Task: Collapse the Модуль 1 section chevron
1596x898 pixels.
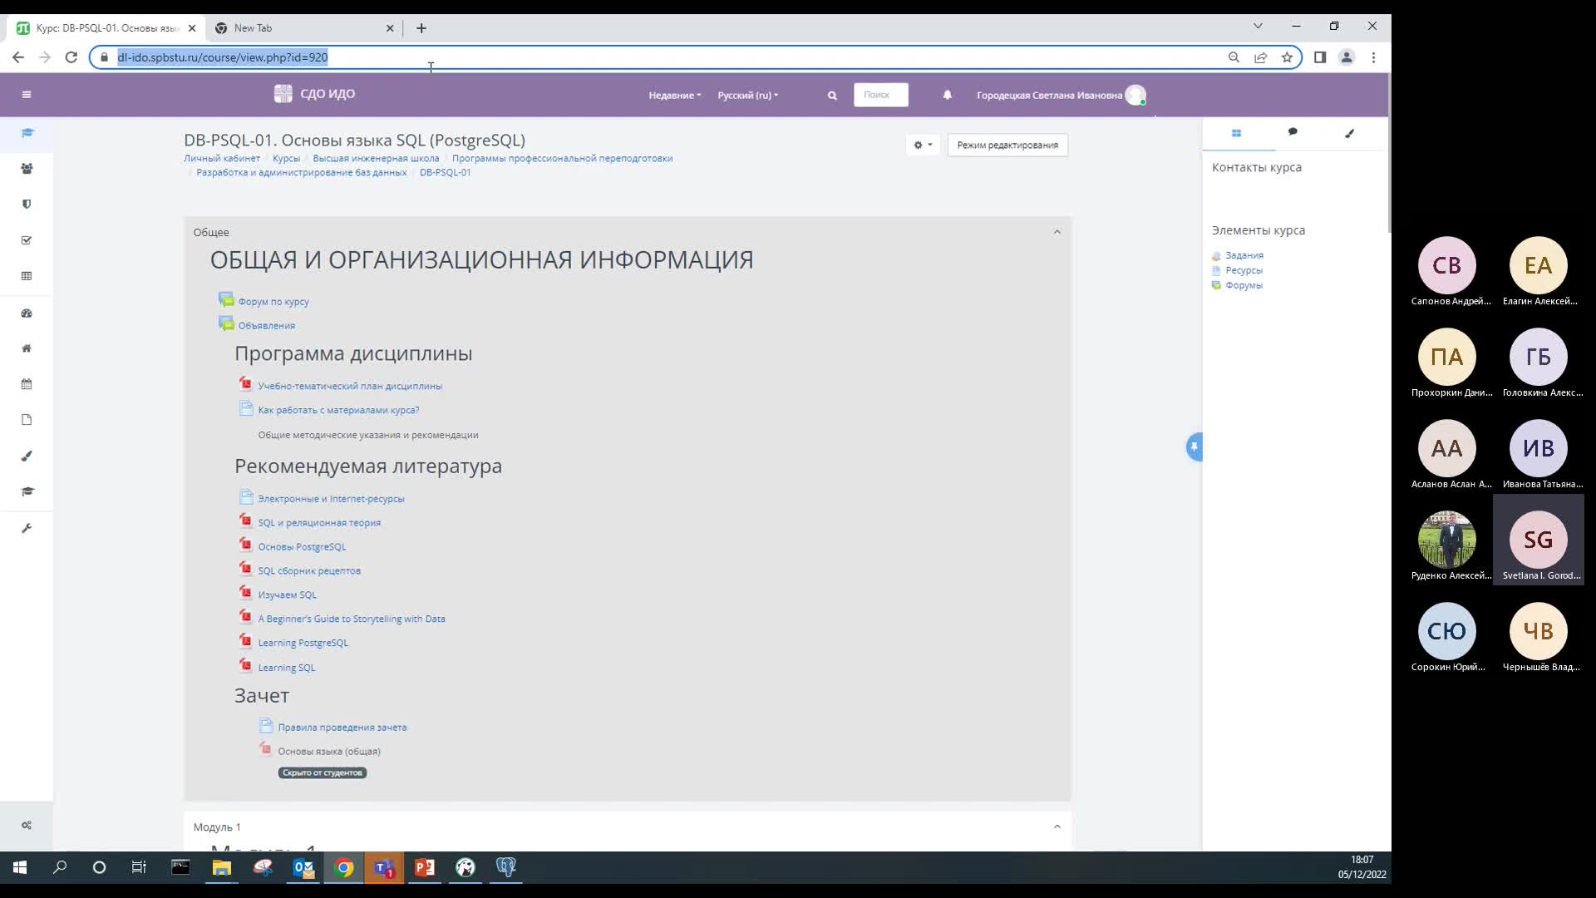Action: (x=1057, y=826)
